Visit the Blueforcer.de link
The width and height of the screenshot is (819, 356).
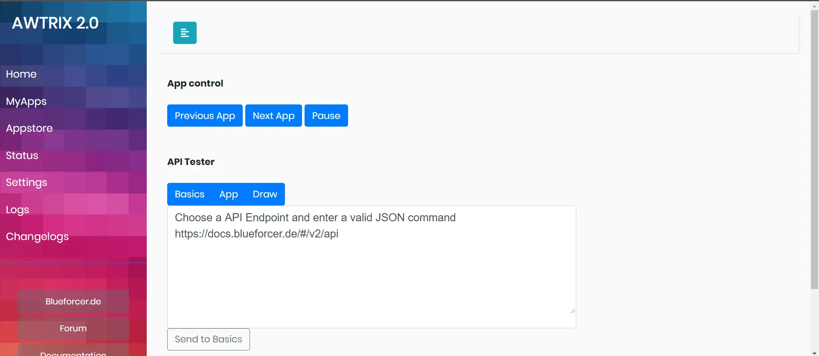tap(73, 301)
